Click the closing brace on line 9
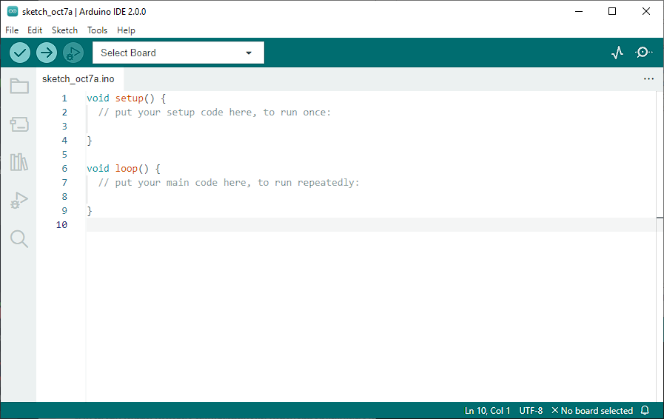This screenshot has height=419, width=664. (x=90, y=211)
